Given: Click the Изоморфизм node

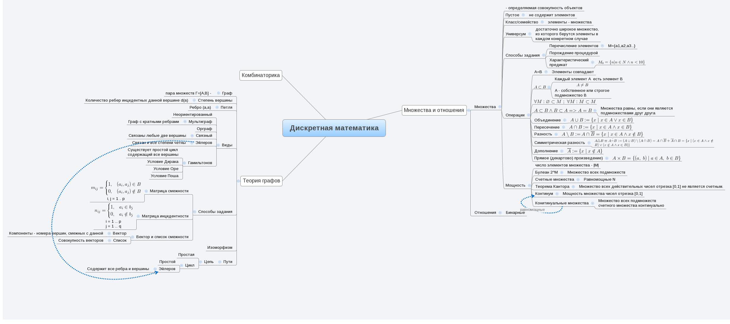Looking at the screenshot, I should 221,247.
